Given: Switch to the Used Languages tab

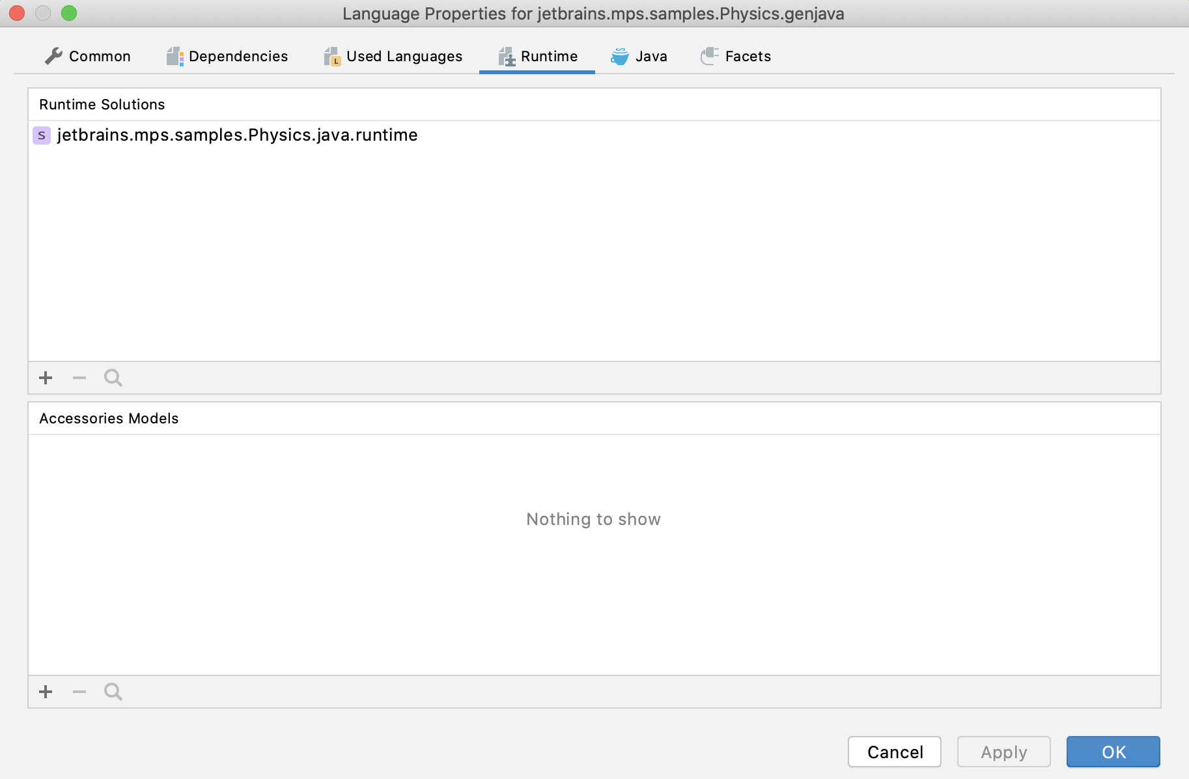Looking at the screenshot, I should (393, 57).
